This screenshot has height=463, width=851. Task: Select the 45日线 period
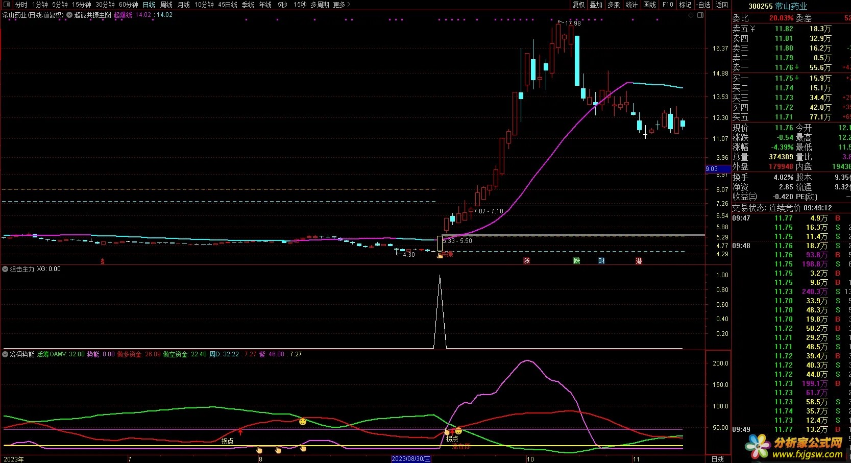click(228, 5)
